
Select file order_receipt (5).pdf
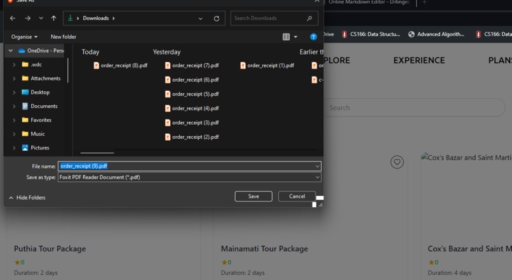pyautogui.click(x=192, y=94)
